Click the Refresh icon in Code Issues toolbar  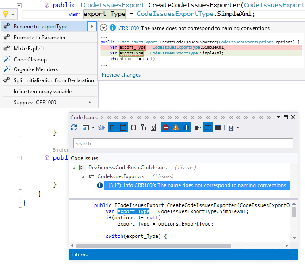click(74, 128)
